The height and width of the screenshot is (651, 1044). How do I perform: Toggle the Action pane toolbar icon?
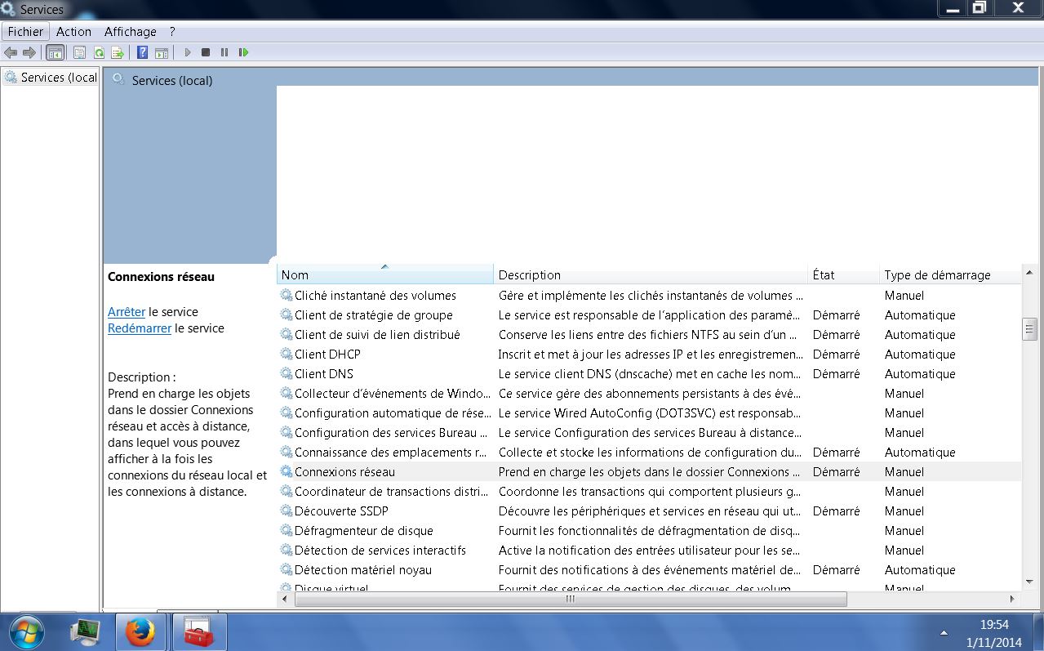(162, 52)
